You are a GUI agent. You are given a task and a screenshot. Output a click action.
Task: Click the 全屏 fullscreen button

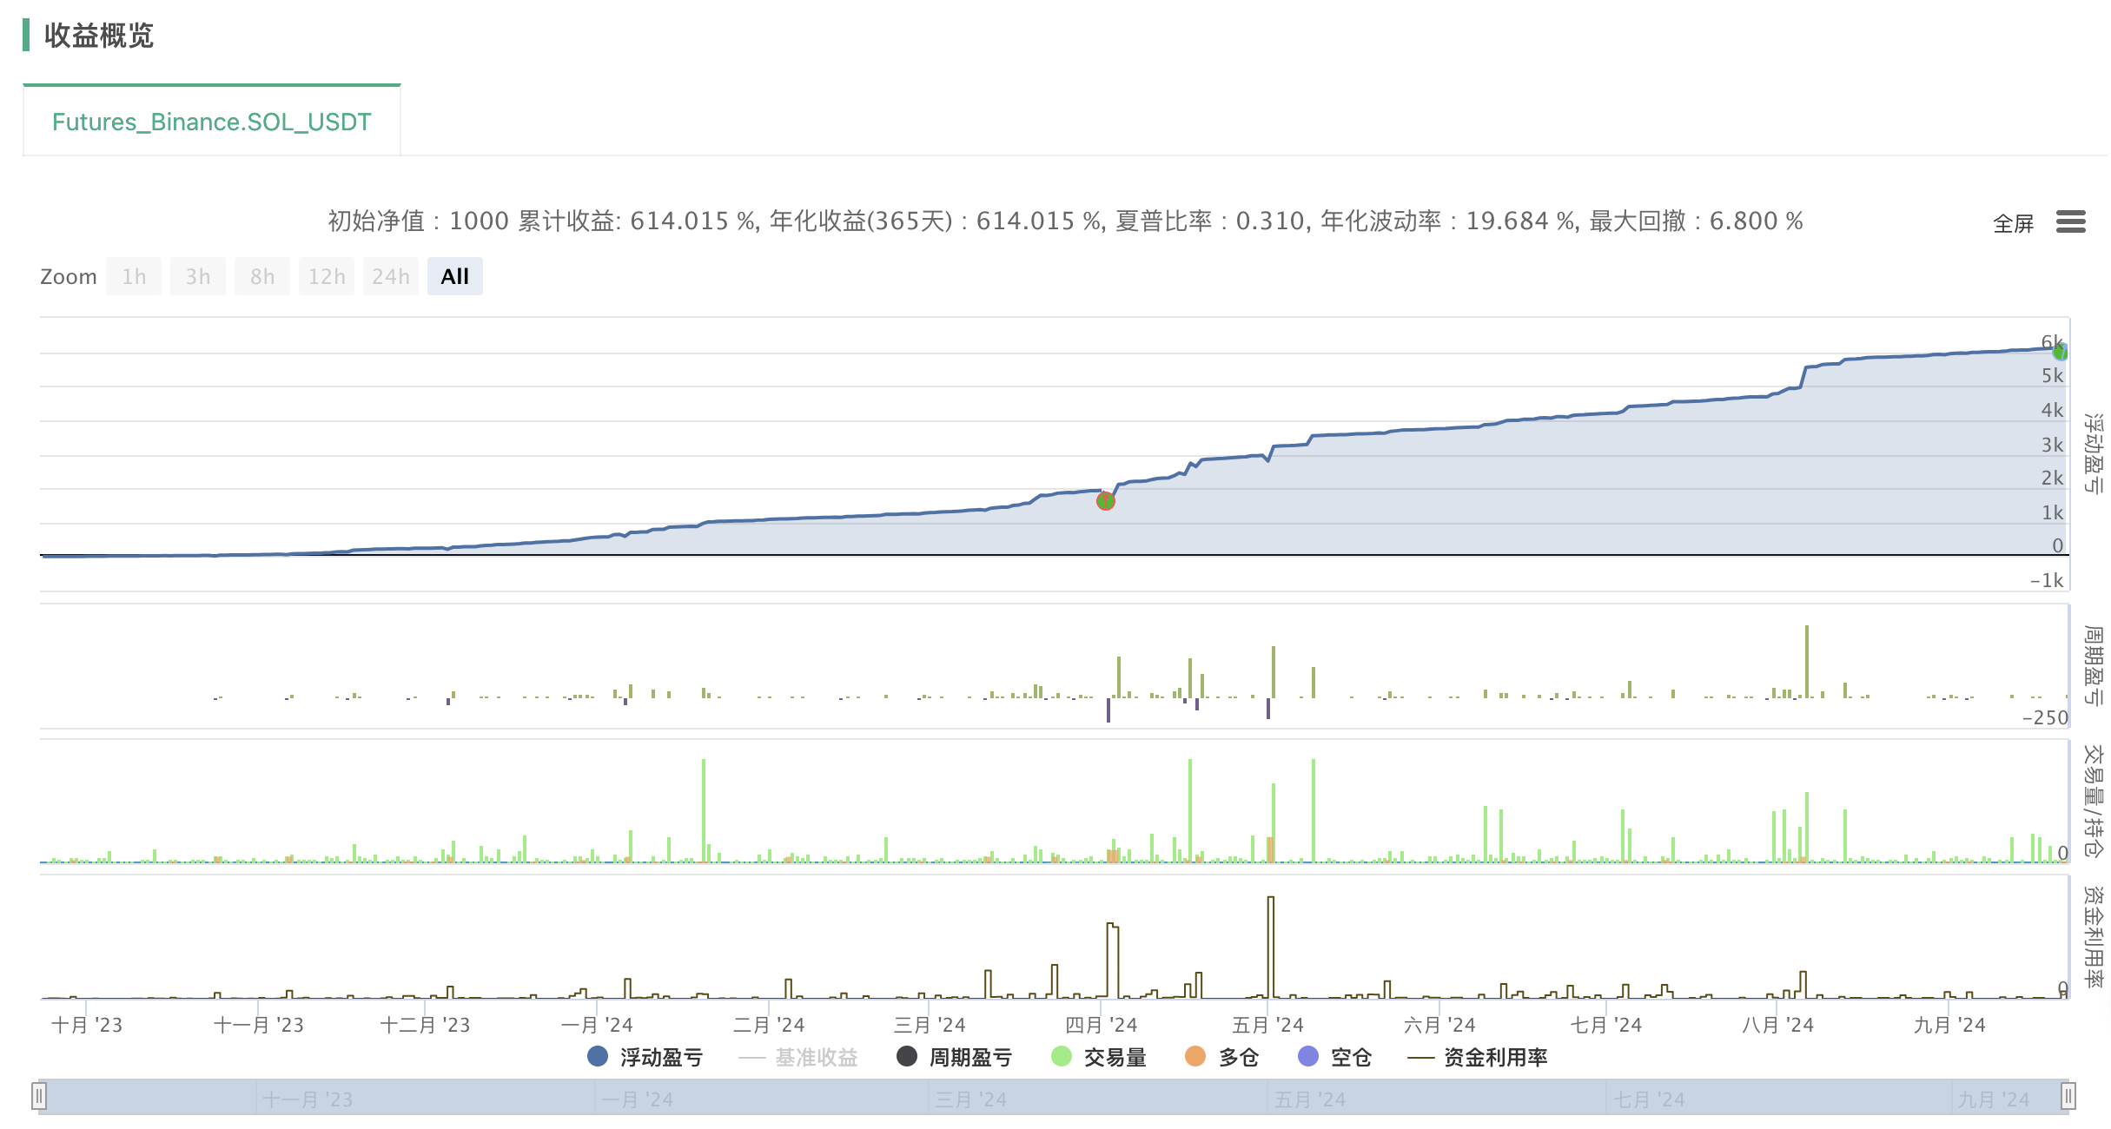tap(2013, 224)
